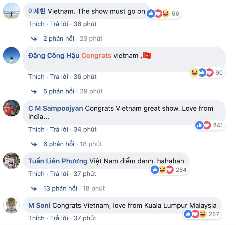Like 이제현's comment with Thích
Image resolution: width=236 pixels, height=225 pixels.
click(x=37, y=24)
